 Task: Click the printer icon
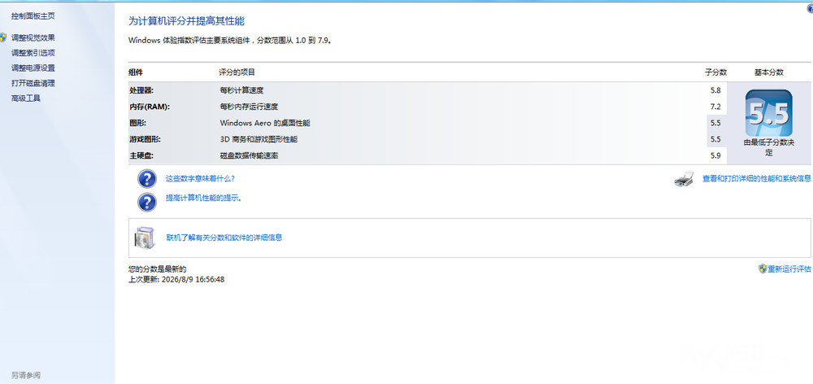[685, 179]
